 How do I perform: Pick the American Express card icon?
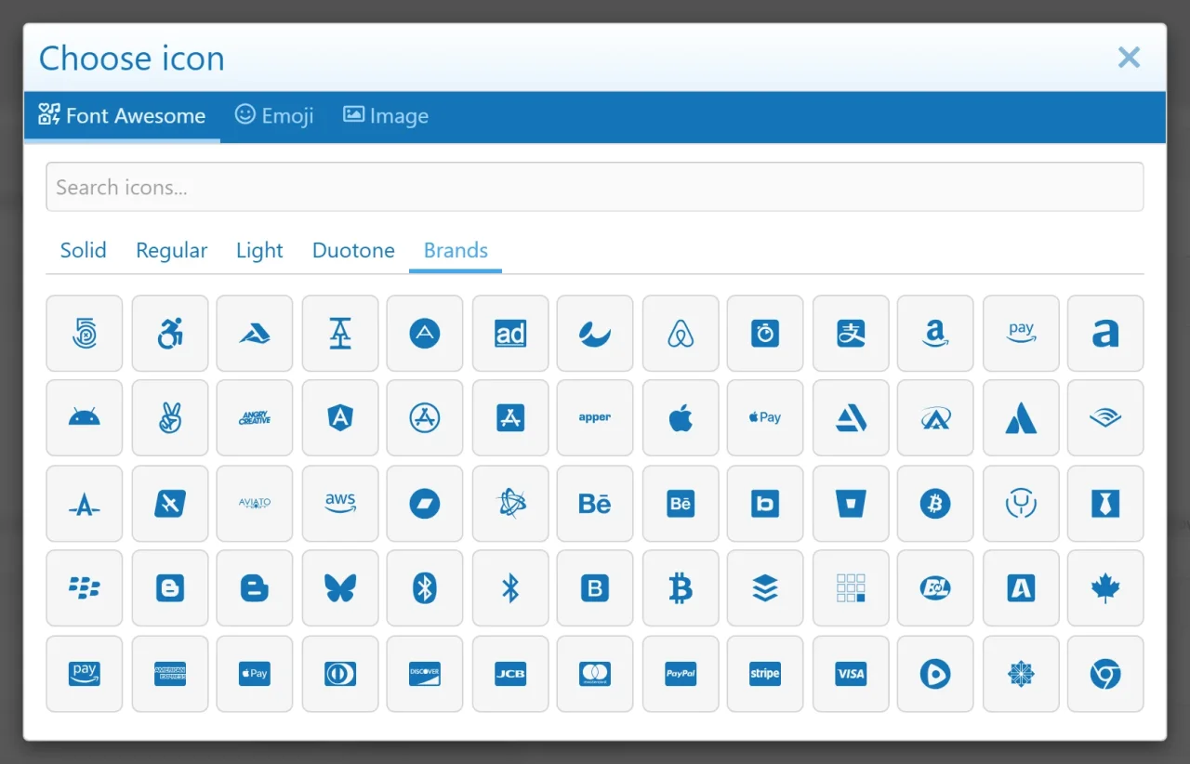(x=169, y=673)
